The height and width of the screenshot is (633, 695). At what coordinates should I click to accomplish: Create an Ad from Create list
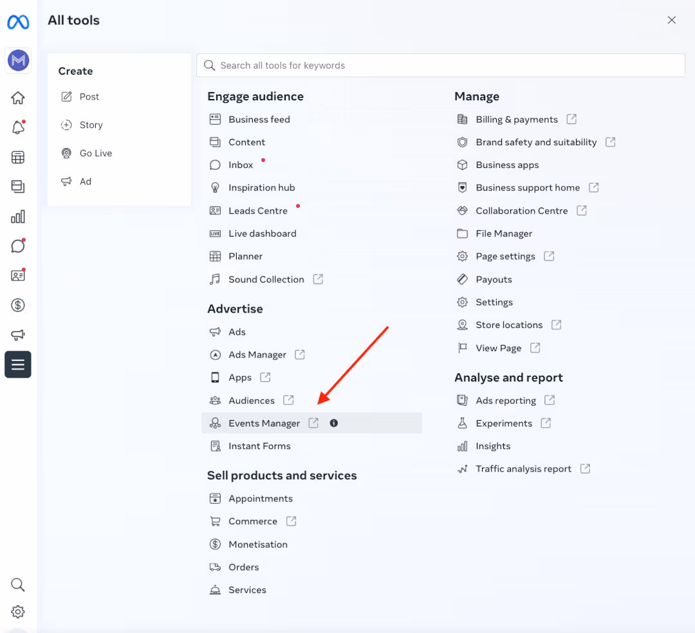pos(76,181)
